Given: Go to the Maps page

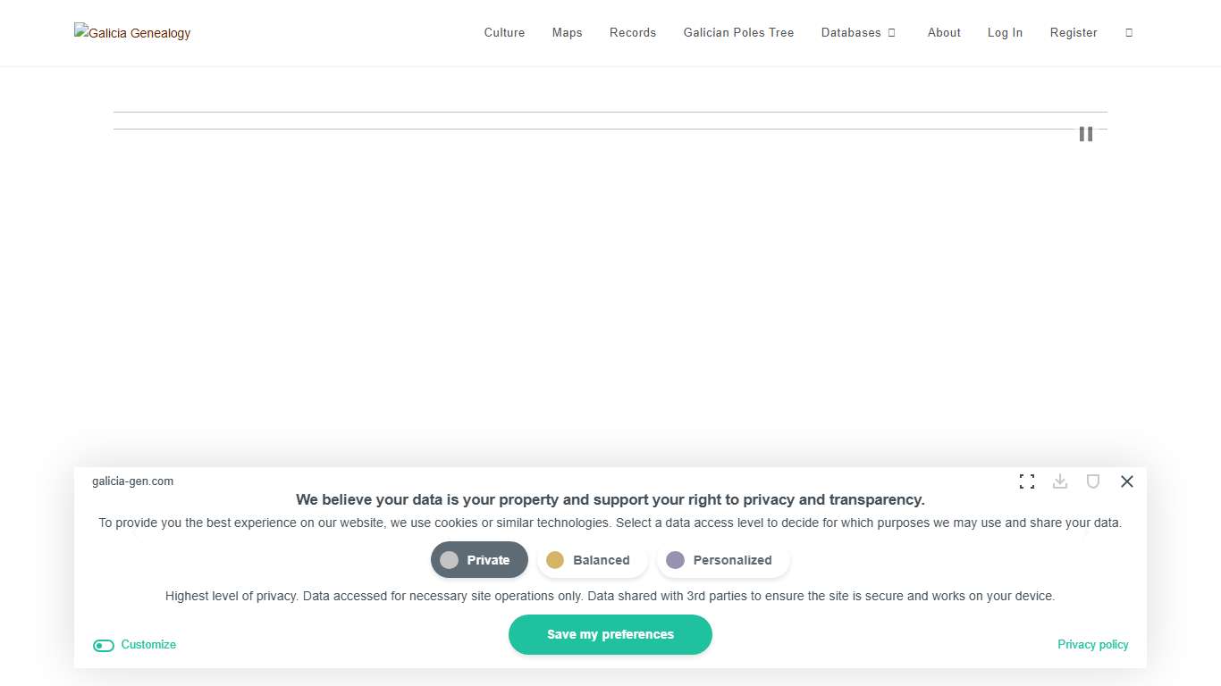Looking at the screenshot, I should coord(567,33).
